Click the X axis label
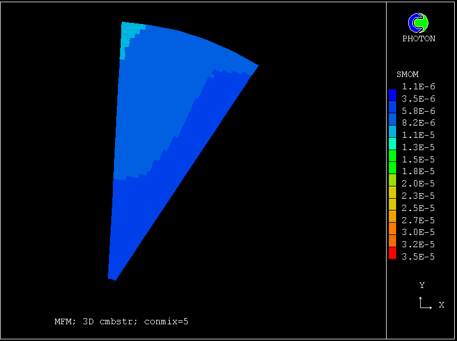 (x=441, y=305)
